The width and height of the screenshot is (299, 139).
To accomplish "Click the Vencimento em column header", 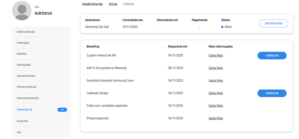I will click(167, 20).
